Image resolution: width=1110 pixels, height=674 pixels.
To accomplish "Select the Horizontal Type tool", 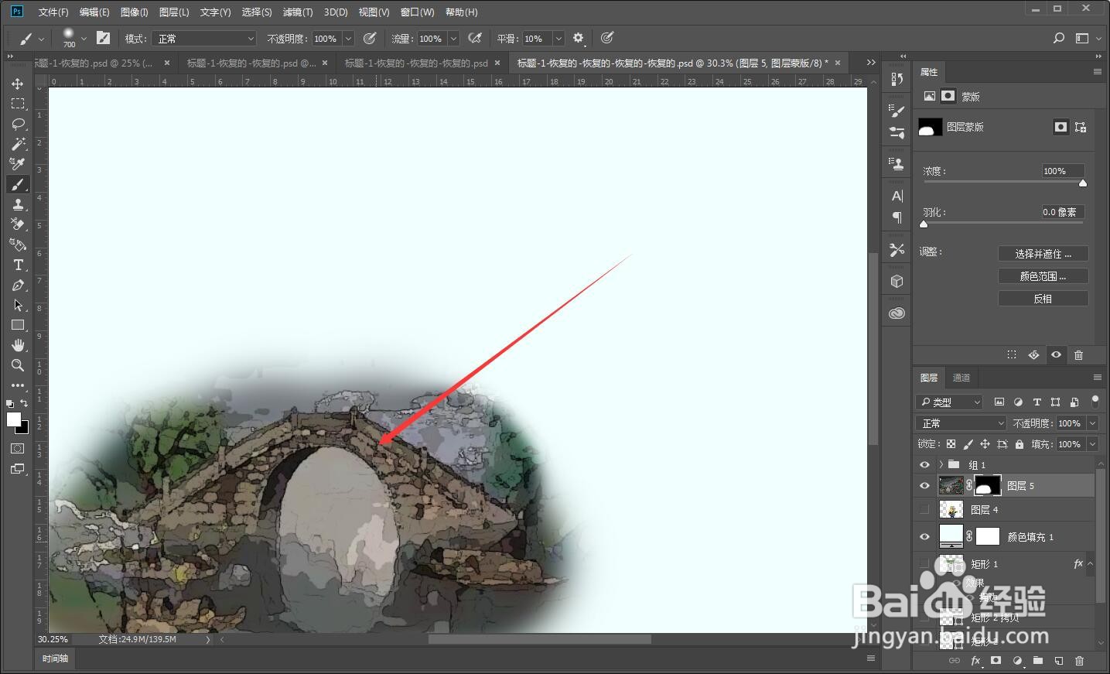I will (x=18, y=265).
